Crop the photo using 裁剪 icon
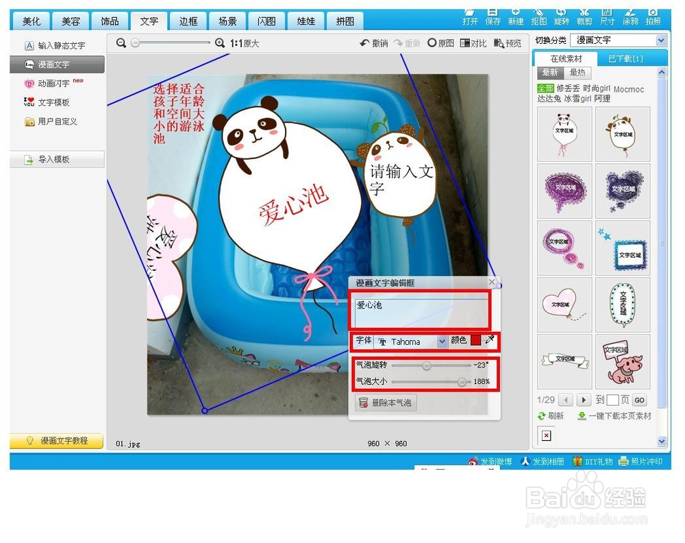 coord(584,17)
